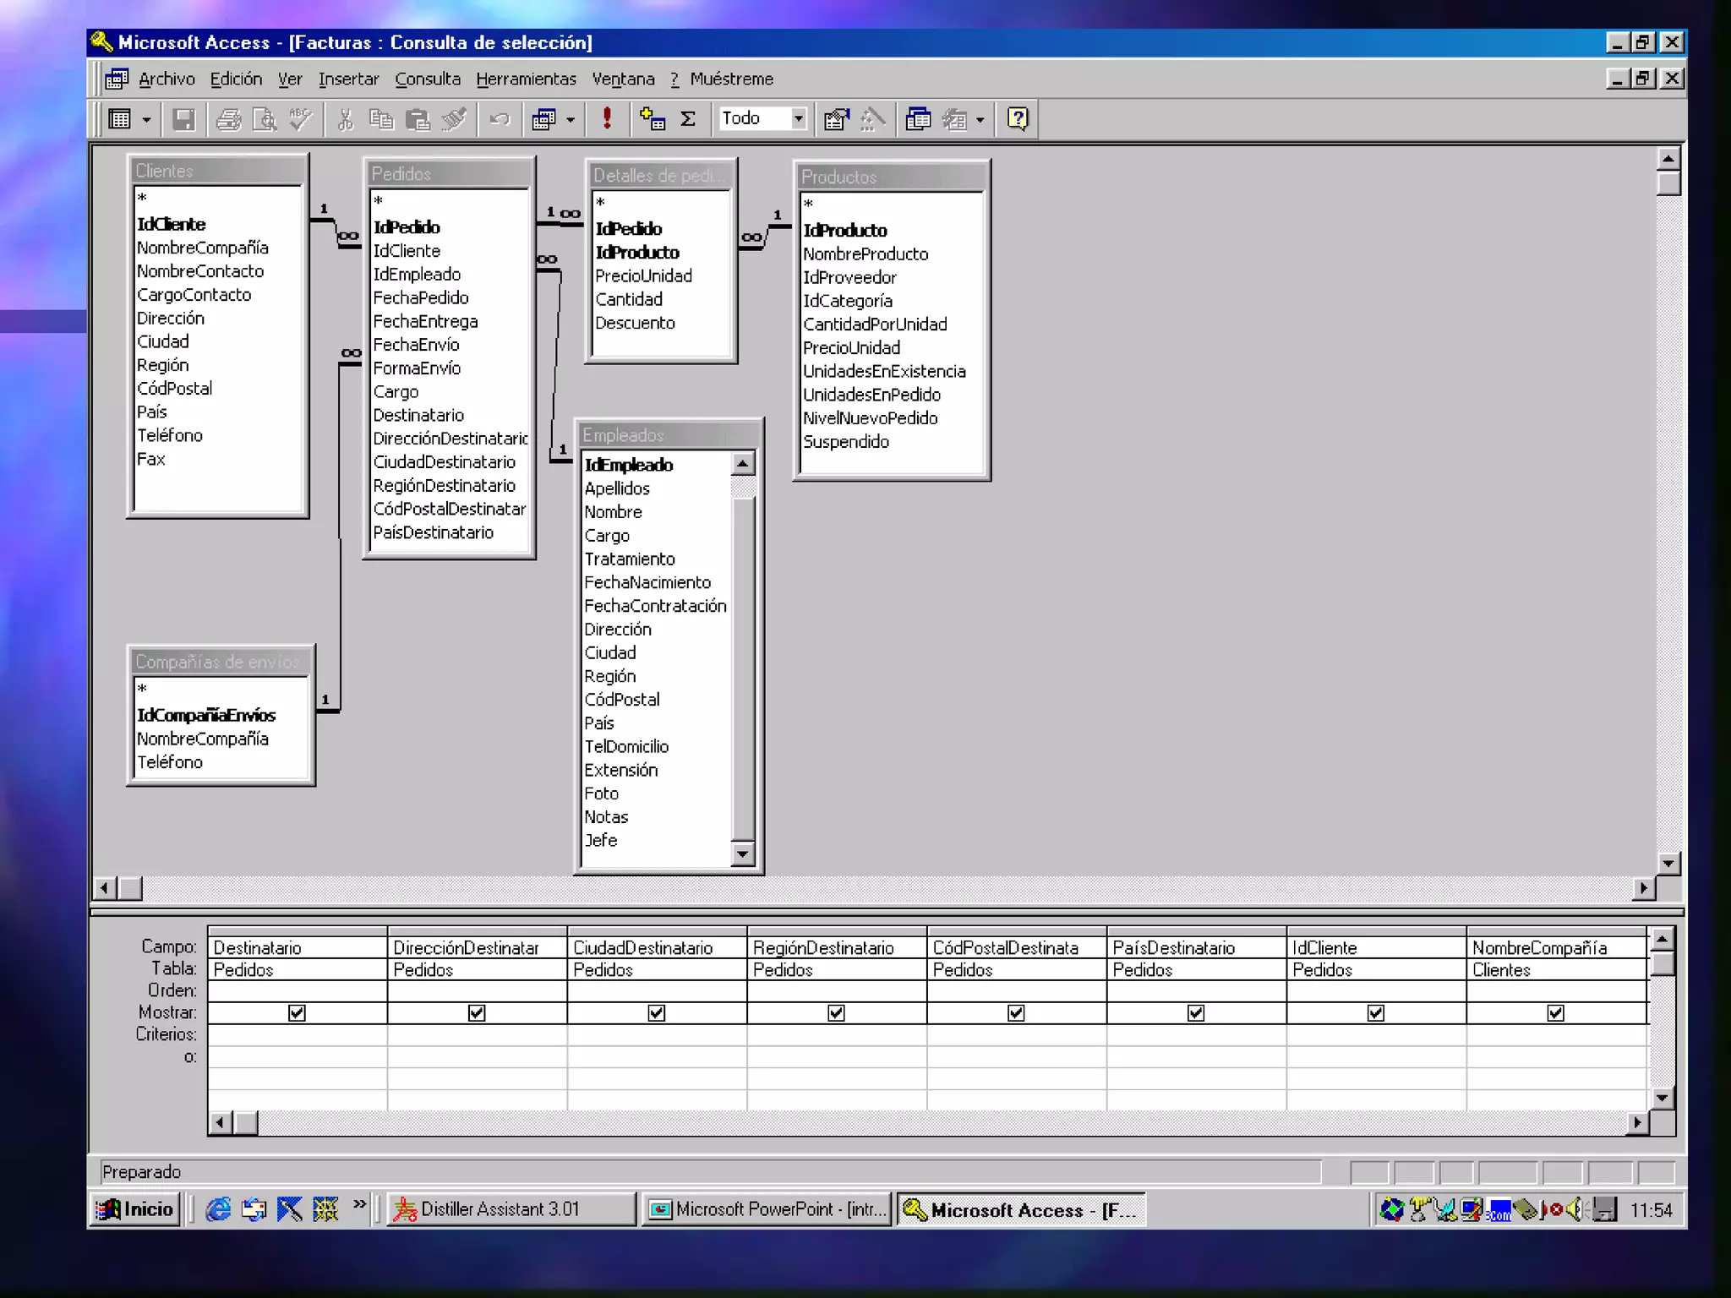
Task: Click the Datasheet View icon
Action: [120, 119]
